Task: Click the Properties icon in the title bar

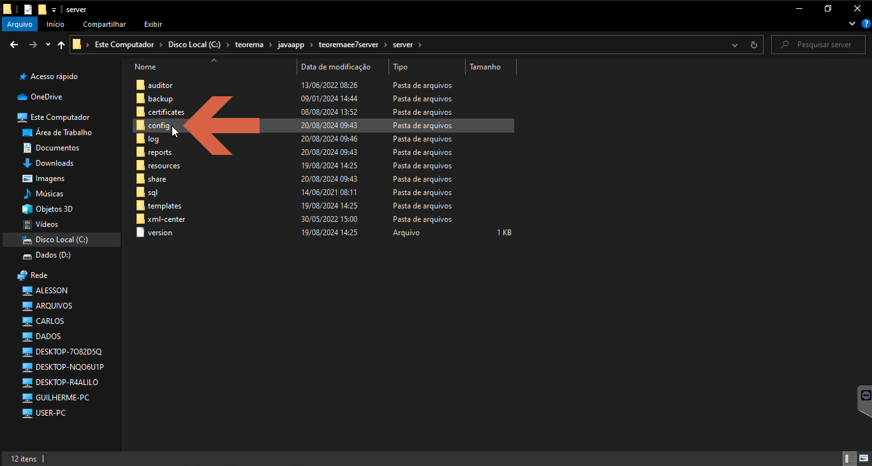Action: [28, 9]
